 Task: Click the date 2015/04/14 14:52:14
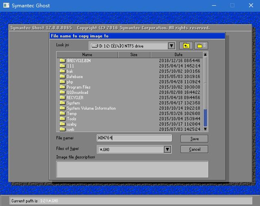click(x=179, y=66)
